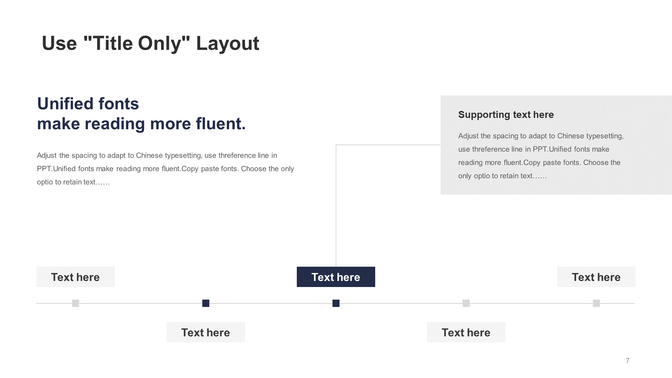The image size is (672, 378).
Task: Click the left body paragraph starting 'Adjust the spacing'
Action: point(165,169)
